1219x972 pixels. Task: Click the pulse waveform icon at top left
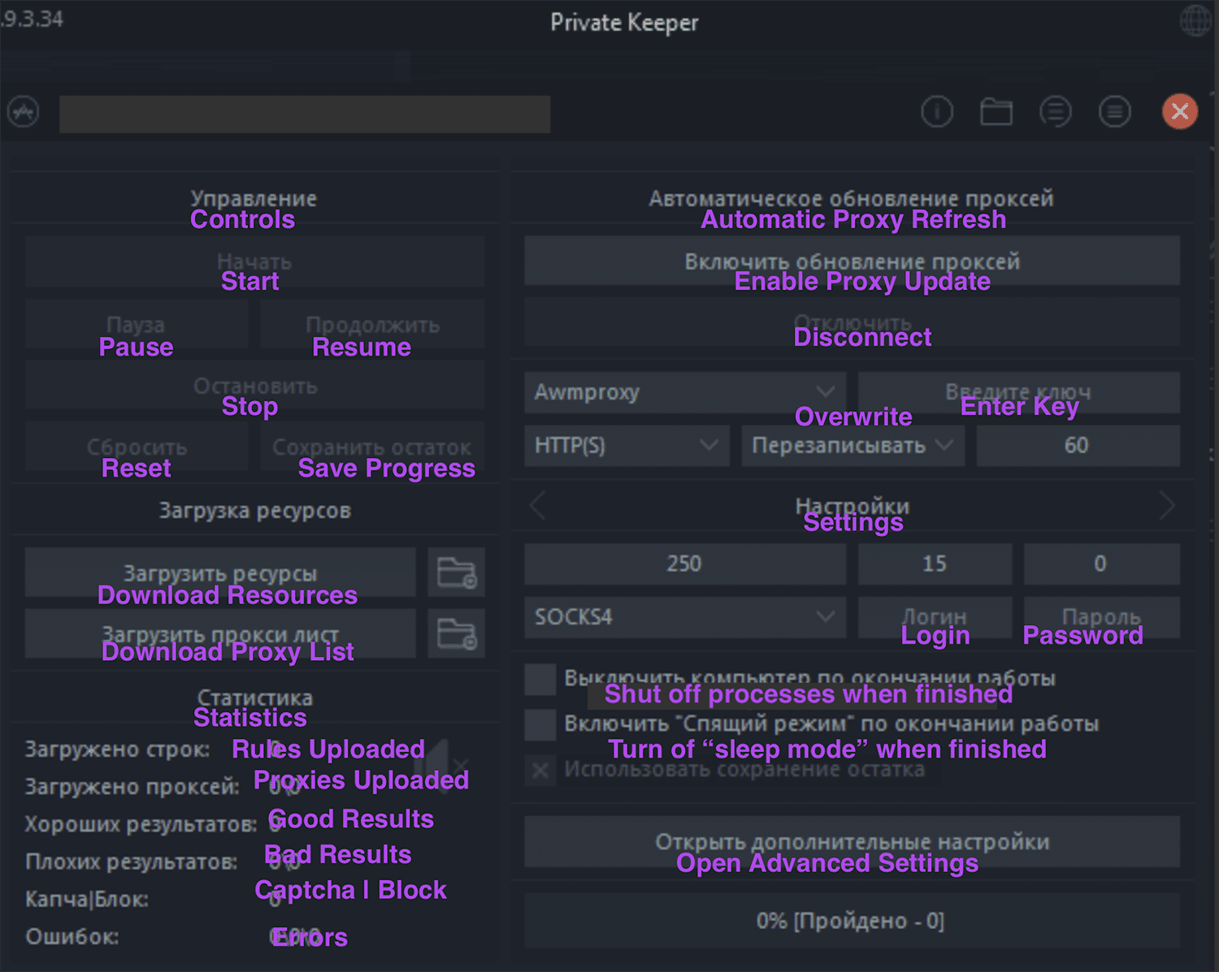tap(23, 111)
